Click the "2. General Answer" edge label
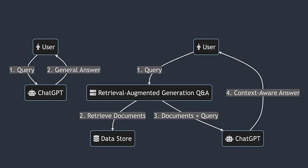This screenshot has height=168, width=308. (x=74, y=70)
